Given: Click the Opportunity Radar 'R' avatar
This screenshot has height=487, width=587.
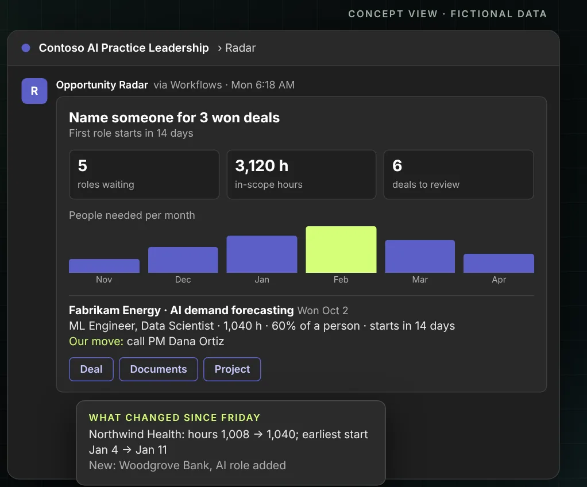Looking at the screenshot, I should tap(34, 91).
